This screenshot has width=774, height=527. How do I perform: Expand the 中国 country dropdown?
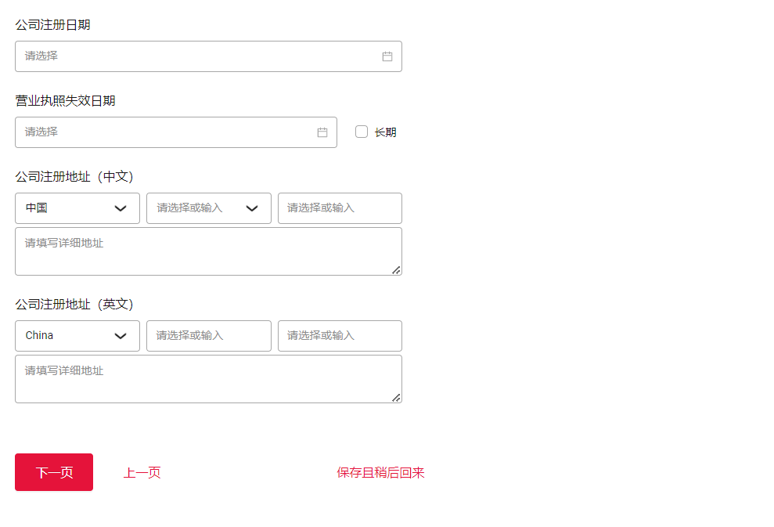click(77, 208)
